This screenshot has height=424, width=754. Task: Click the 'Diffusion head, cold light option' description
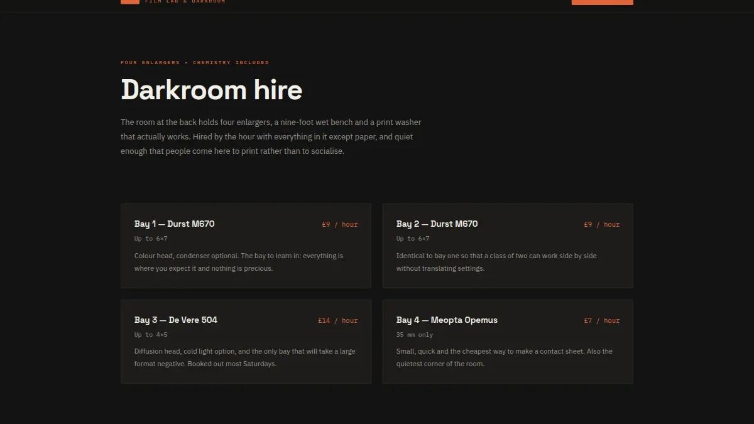[245, 357]
